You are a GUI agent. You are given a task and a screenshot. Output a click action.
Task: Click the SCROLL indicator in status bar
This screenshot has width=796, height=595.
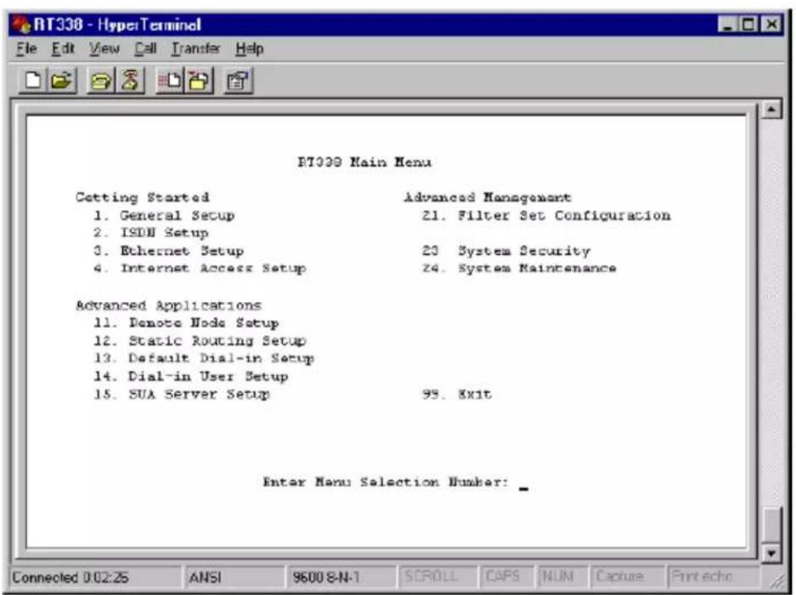click(438, 576)
